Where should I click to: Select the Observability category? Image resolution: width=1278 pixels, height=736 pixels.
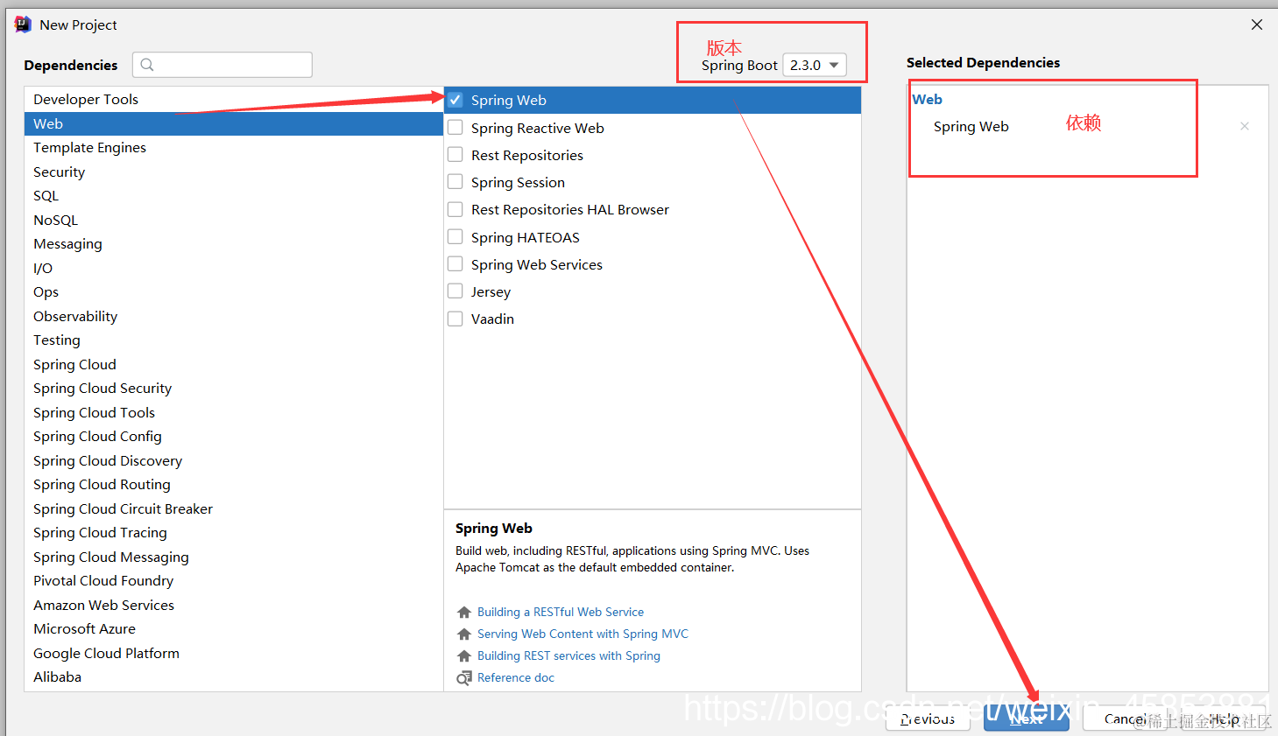coord(234,316)
